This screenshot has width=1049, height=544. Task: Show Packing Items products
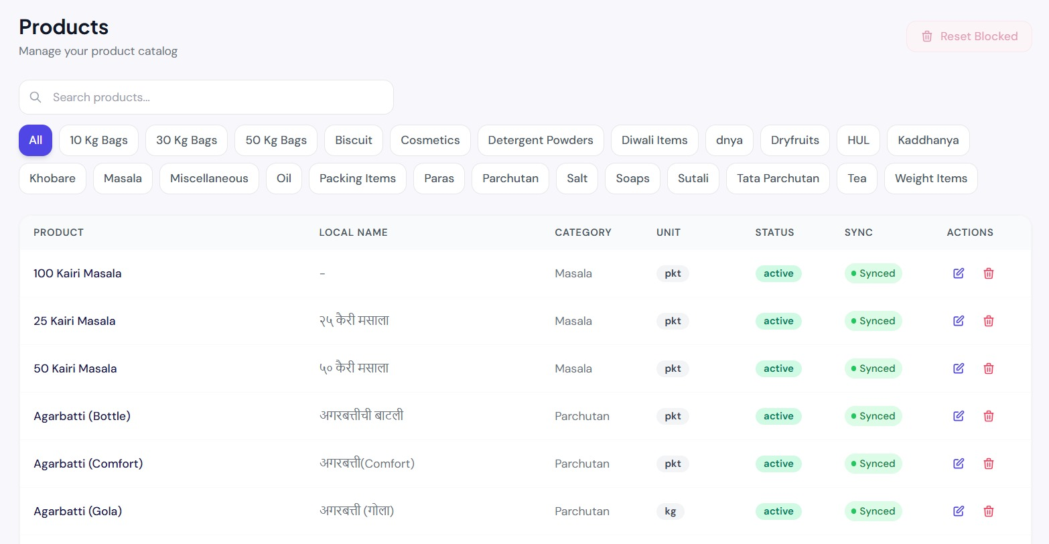(358, 178)
